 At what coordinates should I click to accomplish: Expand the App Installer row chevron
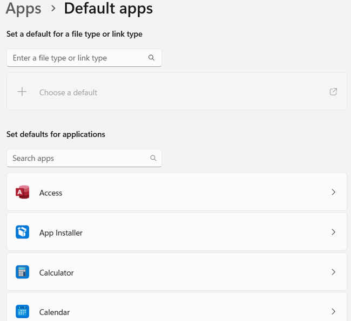tap(333, 232)
